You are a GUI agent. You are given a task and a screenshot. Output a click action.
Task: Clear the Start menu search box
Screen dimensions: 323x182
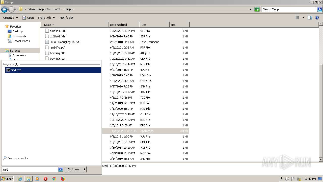pyautogui.click(x=61, y=170)
